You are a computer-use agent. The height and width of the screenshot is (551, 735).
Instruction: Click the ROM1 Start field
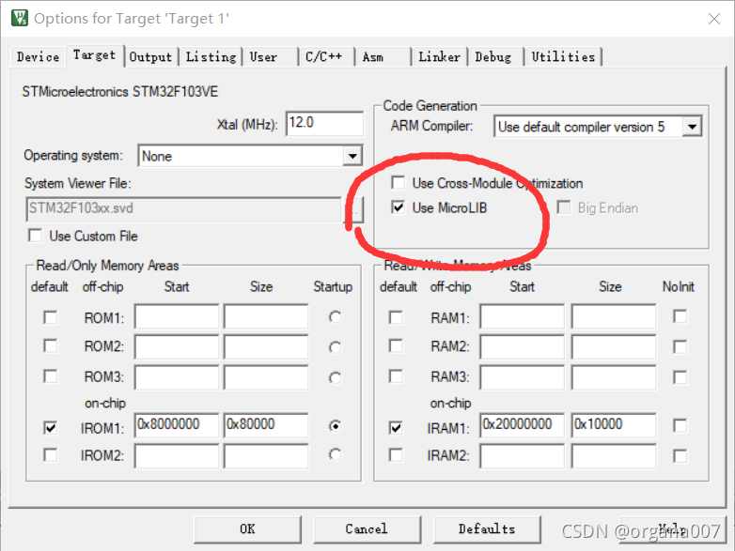pos(177,317)
